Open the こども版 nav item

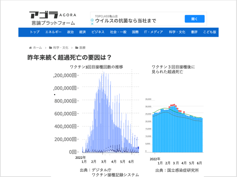point(210,32)
